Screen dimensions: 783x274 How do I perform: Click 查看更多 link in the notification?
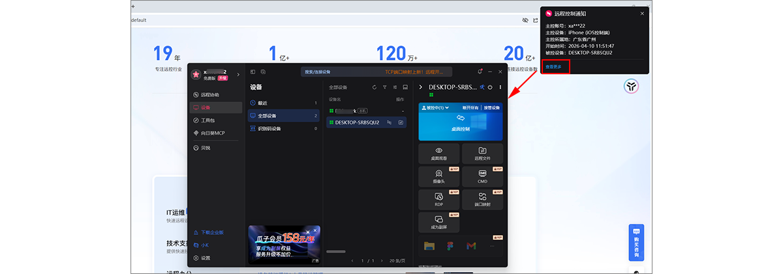pos(553,66)
